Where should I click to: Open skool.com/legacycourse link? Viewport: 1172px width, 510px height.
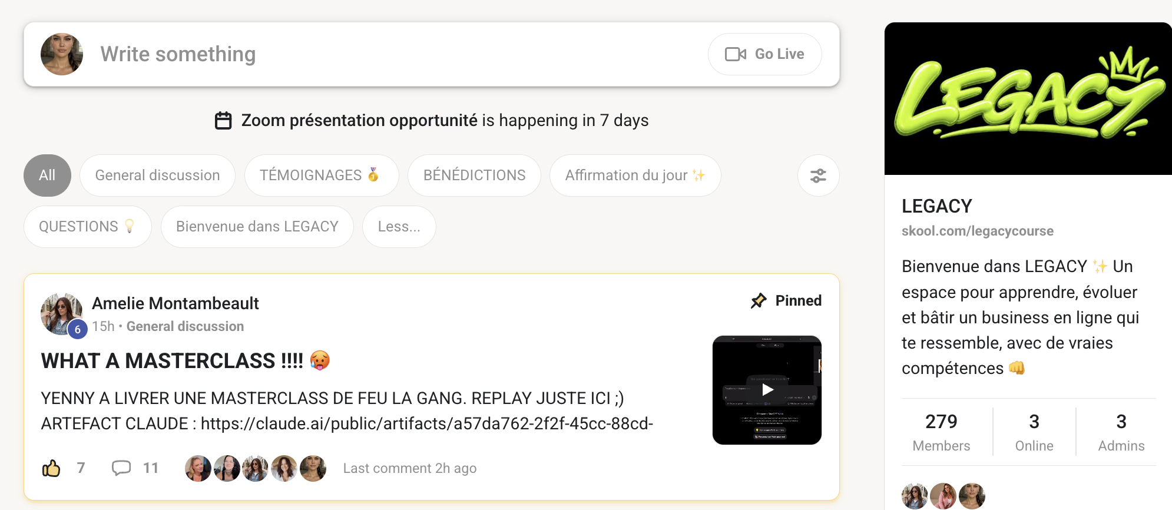point(978,231)
